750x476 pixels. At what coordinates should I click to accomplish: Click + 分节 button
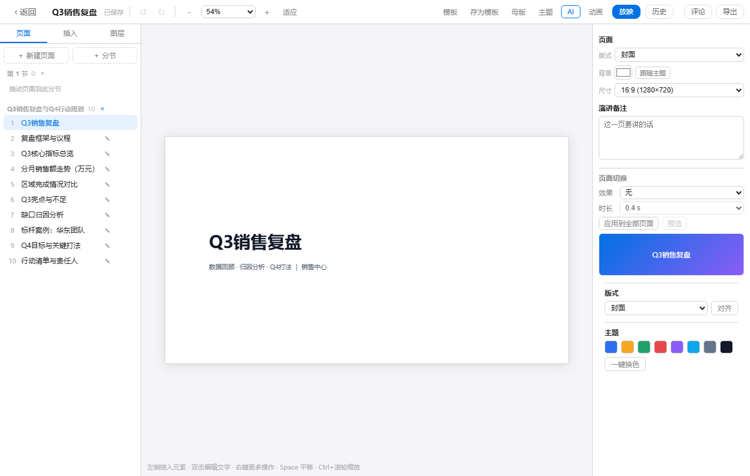click(x=105, y=55)
